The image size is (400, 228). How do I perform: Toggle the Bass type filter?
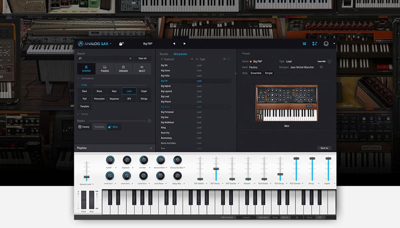click(85, 91)
